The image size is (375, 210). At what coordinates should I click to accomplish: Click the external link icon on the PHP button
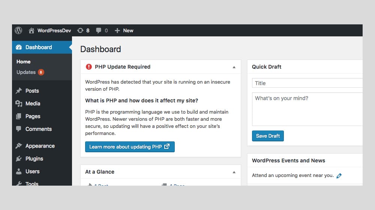pos(167,146)
